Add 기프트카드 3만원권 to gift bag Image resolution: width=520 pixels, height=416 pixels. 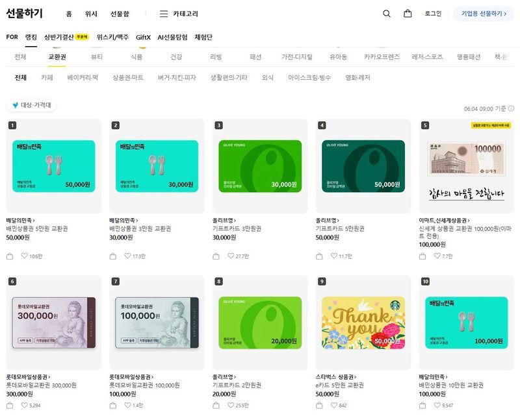pyautogui.click(x=216, y=256)
